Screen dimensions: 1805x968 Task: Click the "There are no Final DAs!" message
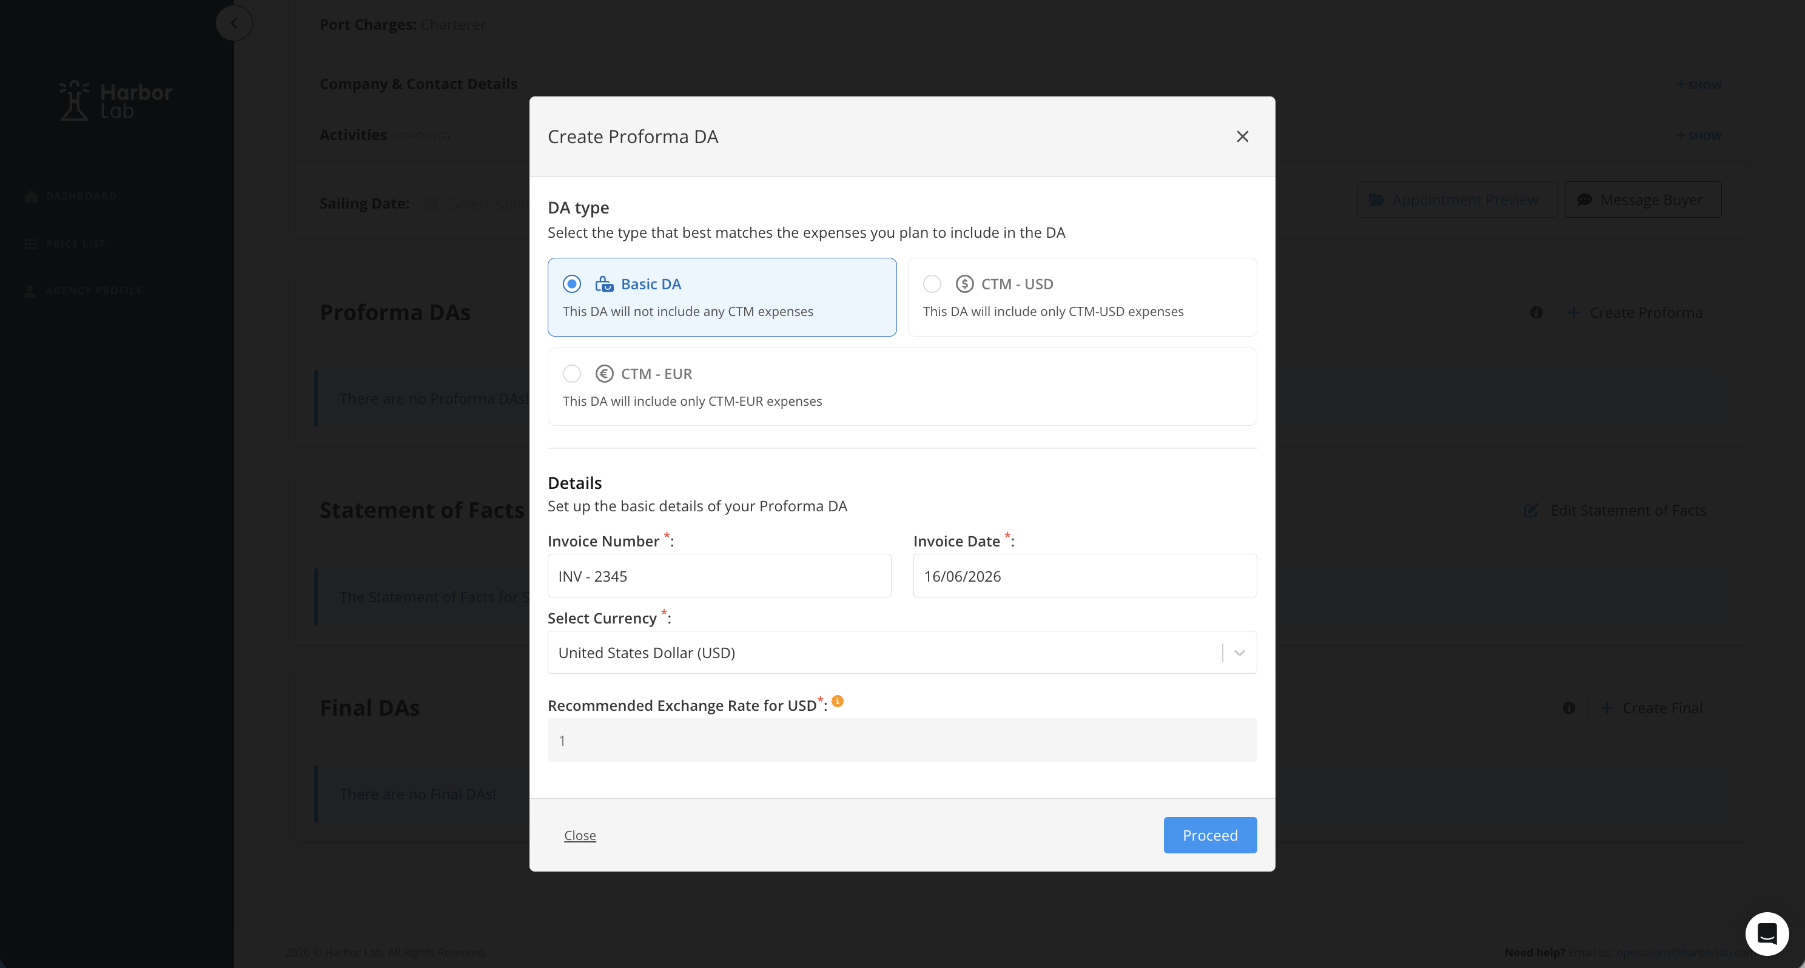point(418,794)
